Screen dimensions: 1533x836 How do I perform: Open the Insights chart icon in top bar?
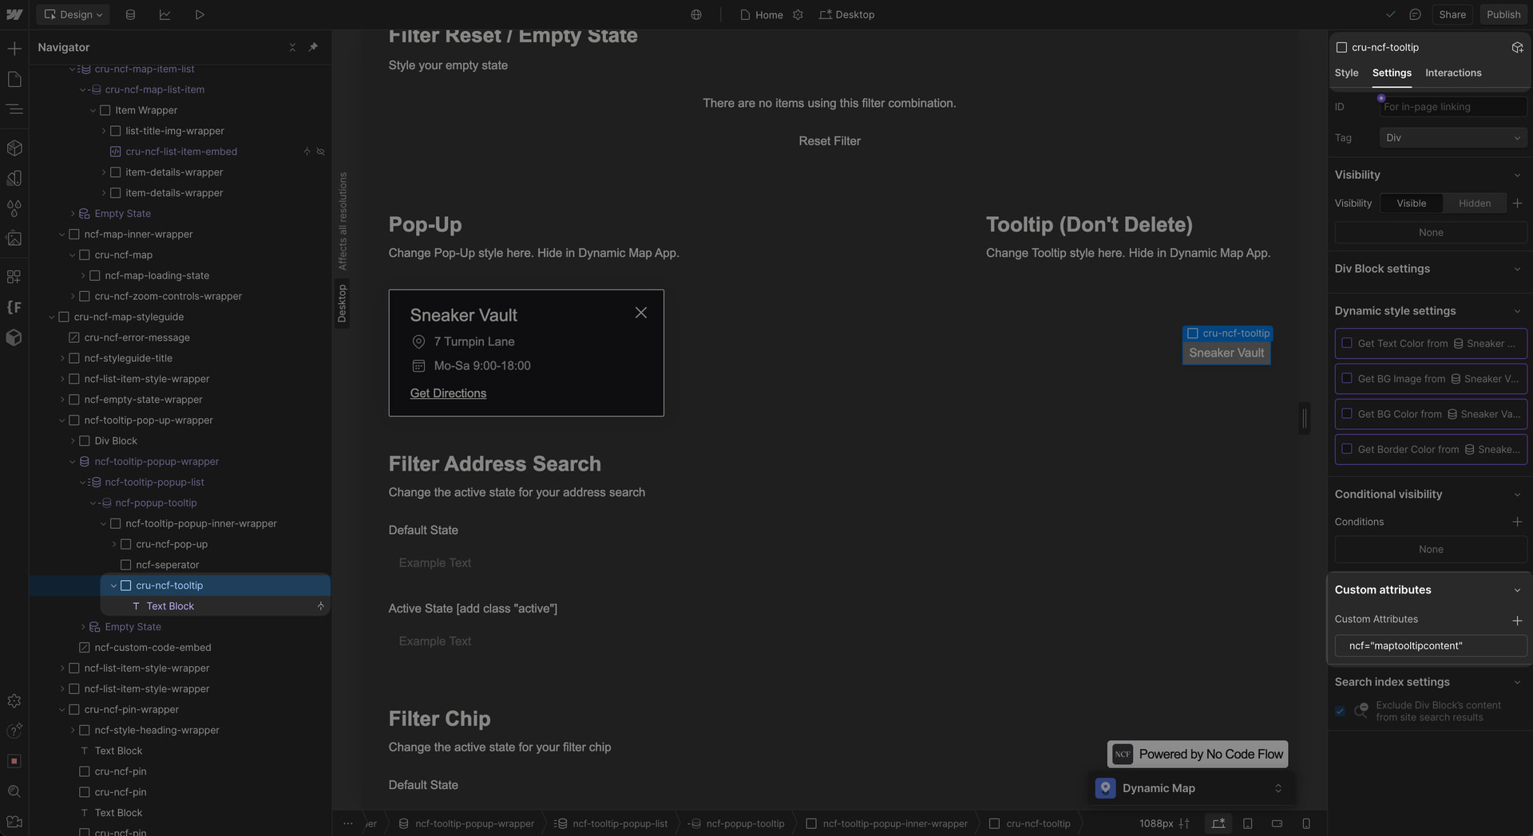[x=165, y=14]
